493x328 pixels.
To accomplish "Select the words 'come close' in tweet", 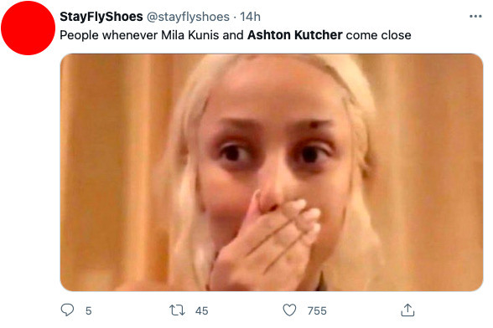I will [379, 35].
